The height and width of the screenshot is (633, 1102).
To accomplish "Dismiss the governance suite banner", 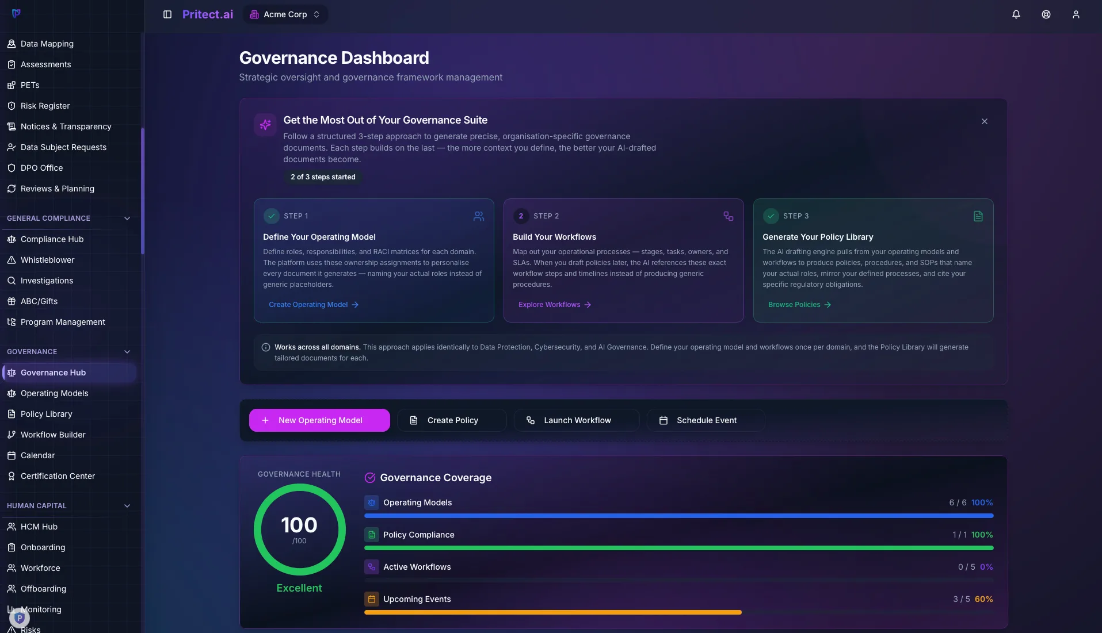I will 985,121.
